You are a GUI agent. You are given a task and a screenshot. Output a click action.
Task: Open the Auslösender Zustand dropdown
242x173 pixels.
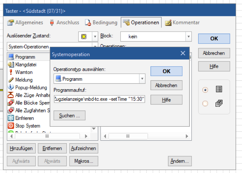pyautogui.click(x=95, y=37)
